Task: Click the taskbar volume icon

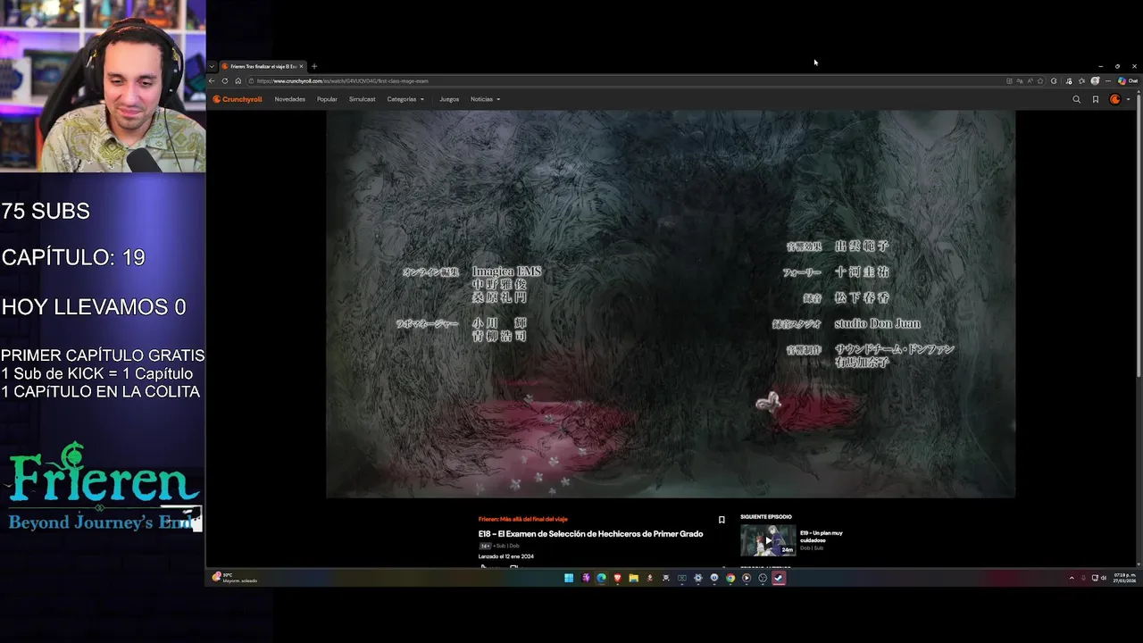Action: click(1104, 578)
